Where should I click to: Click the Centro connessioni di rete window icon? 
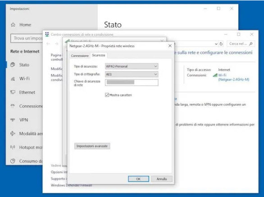click(47, 34)
